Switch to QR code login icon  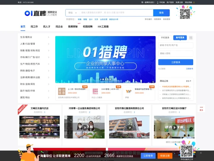[191, 38]
